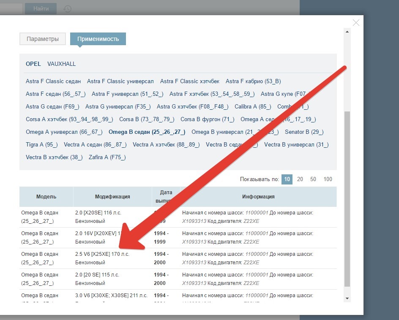Show 20 rows per page

300,179
